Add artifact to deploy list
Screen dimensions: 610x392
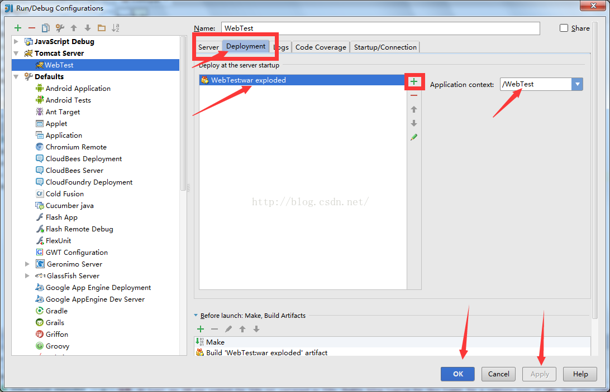coord(414,81)
